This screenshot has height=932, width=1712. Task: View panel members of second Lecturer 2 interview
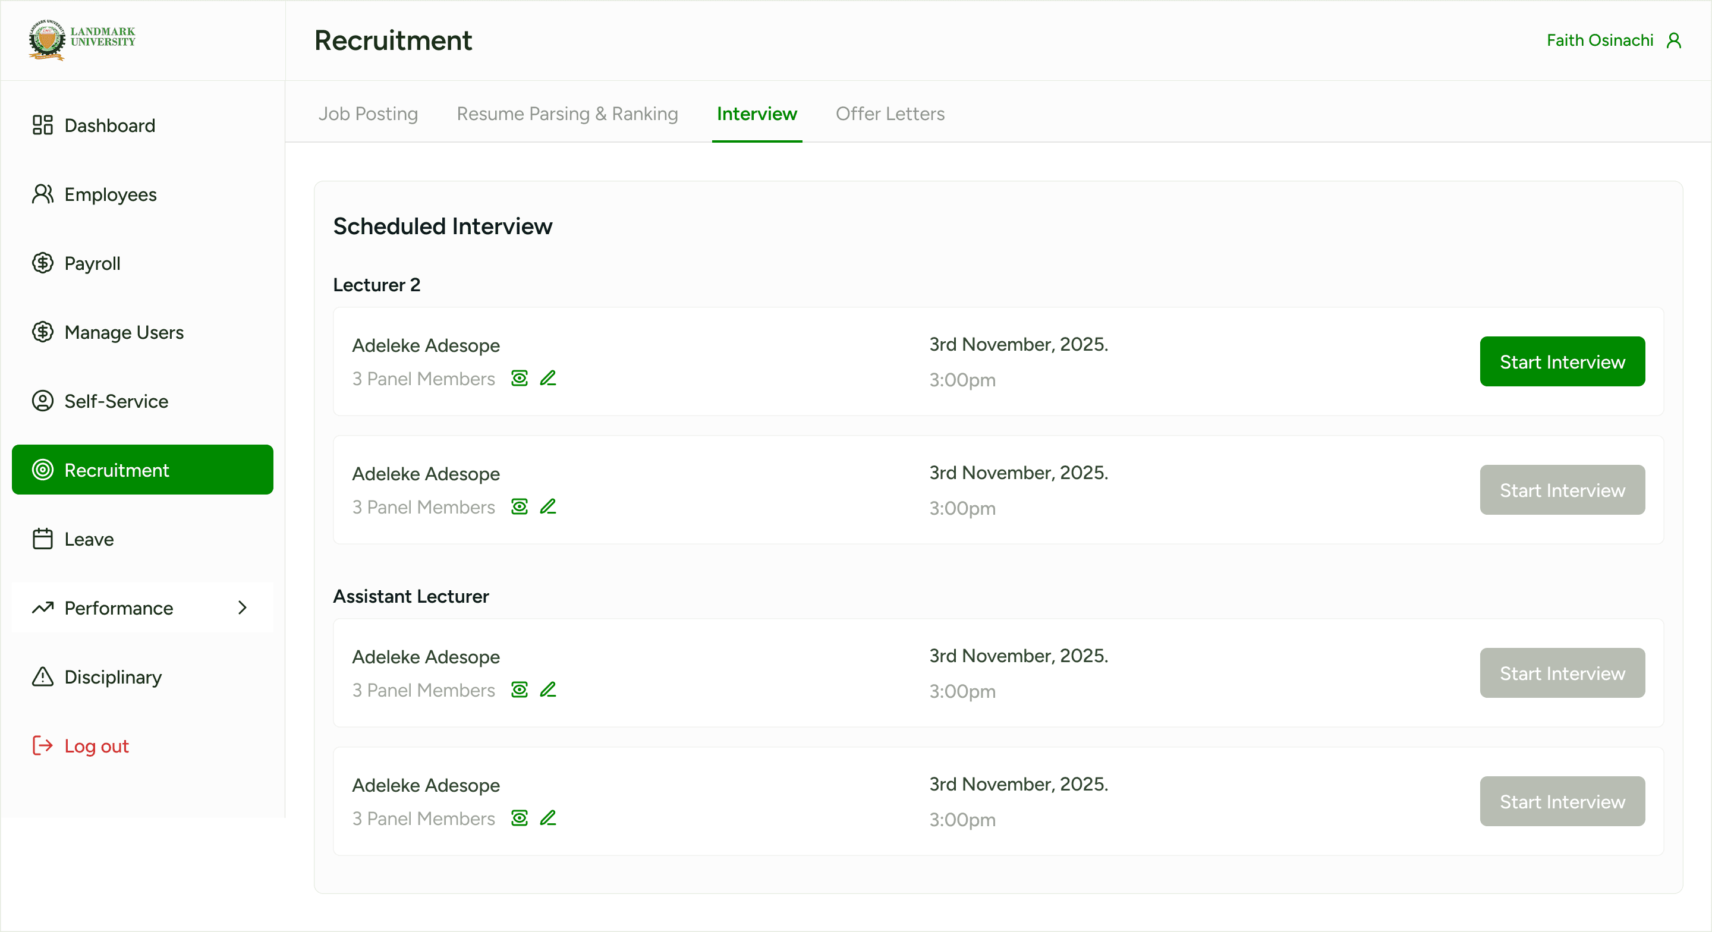pyautogui.click(x=519, y=506)
